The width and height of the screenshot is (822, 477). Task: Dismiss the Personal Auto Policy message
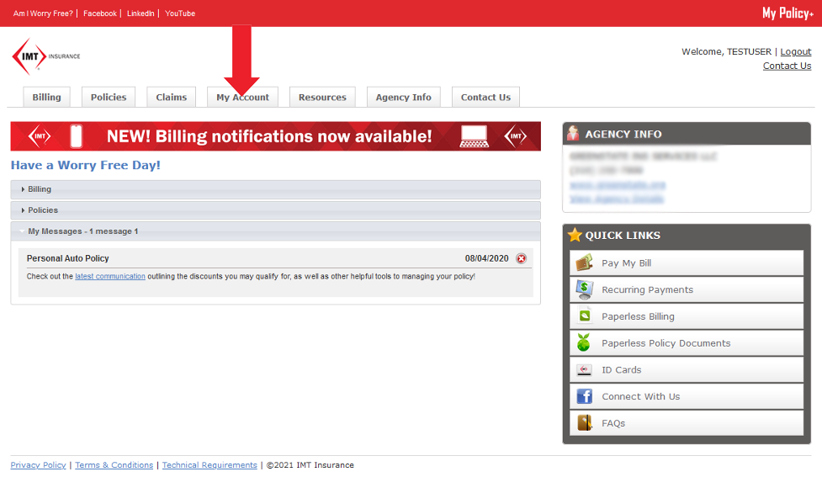click(521, 258)
